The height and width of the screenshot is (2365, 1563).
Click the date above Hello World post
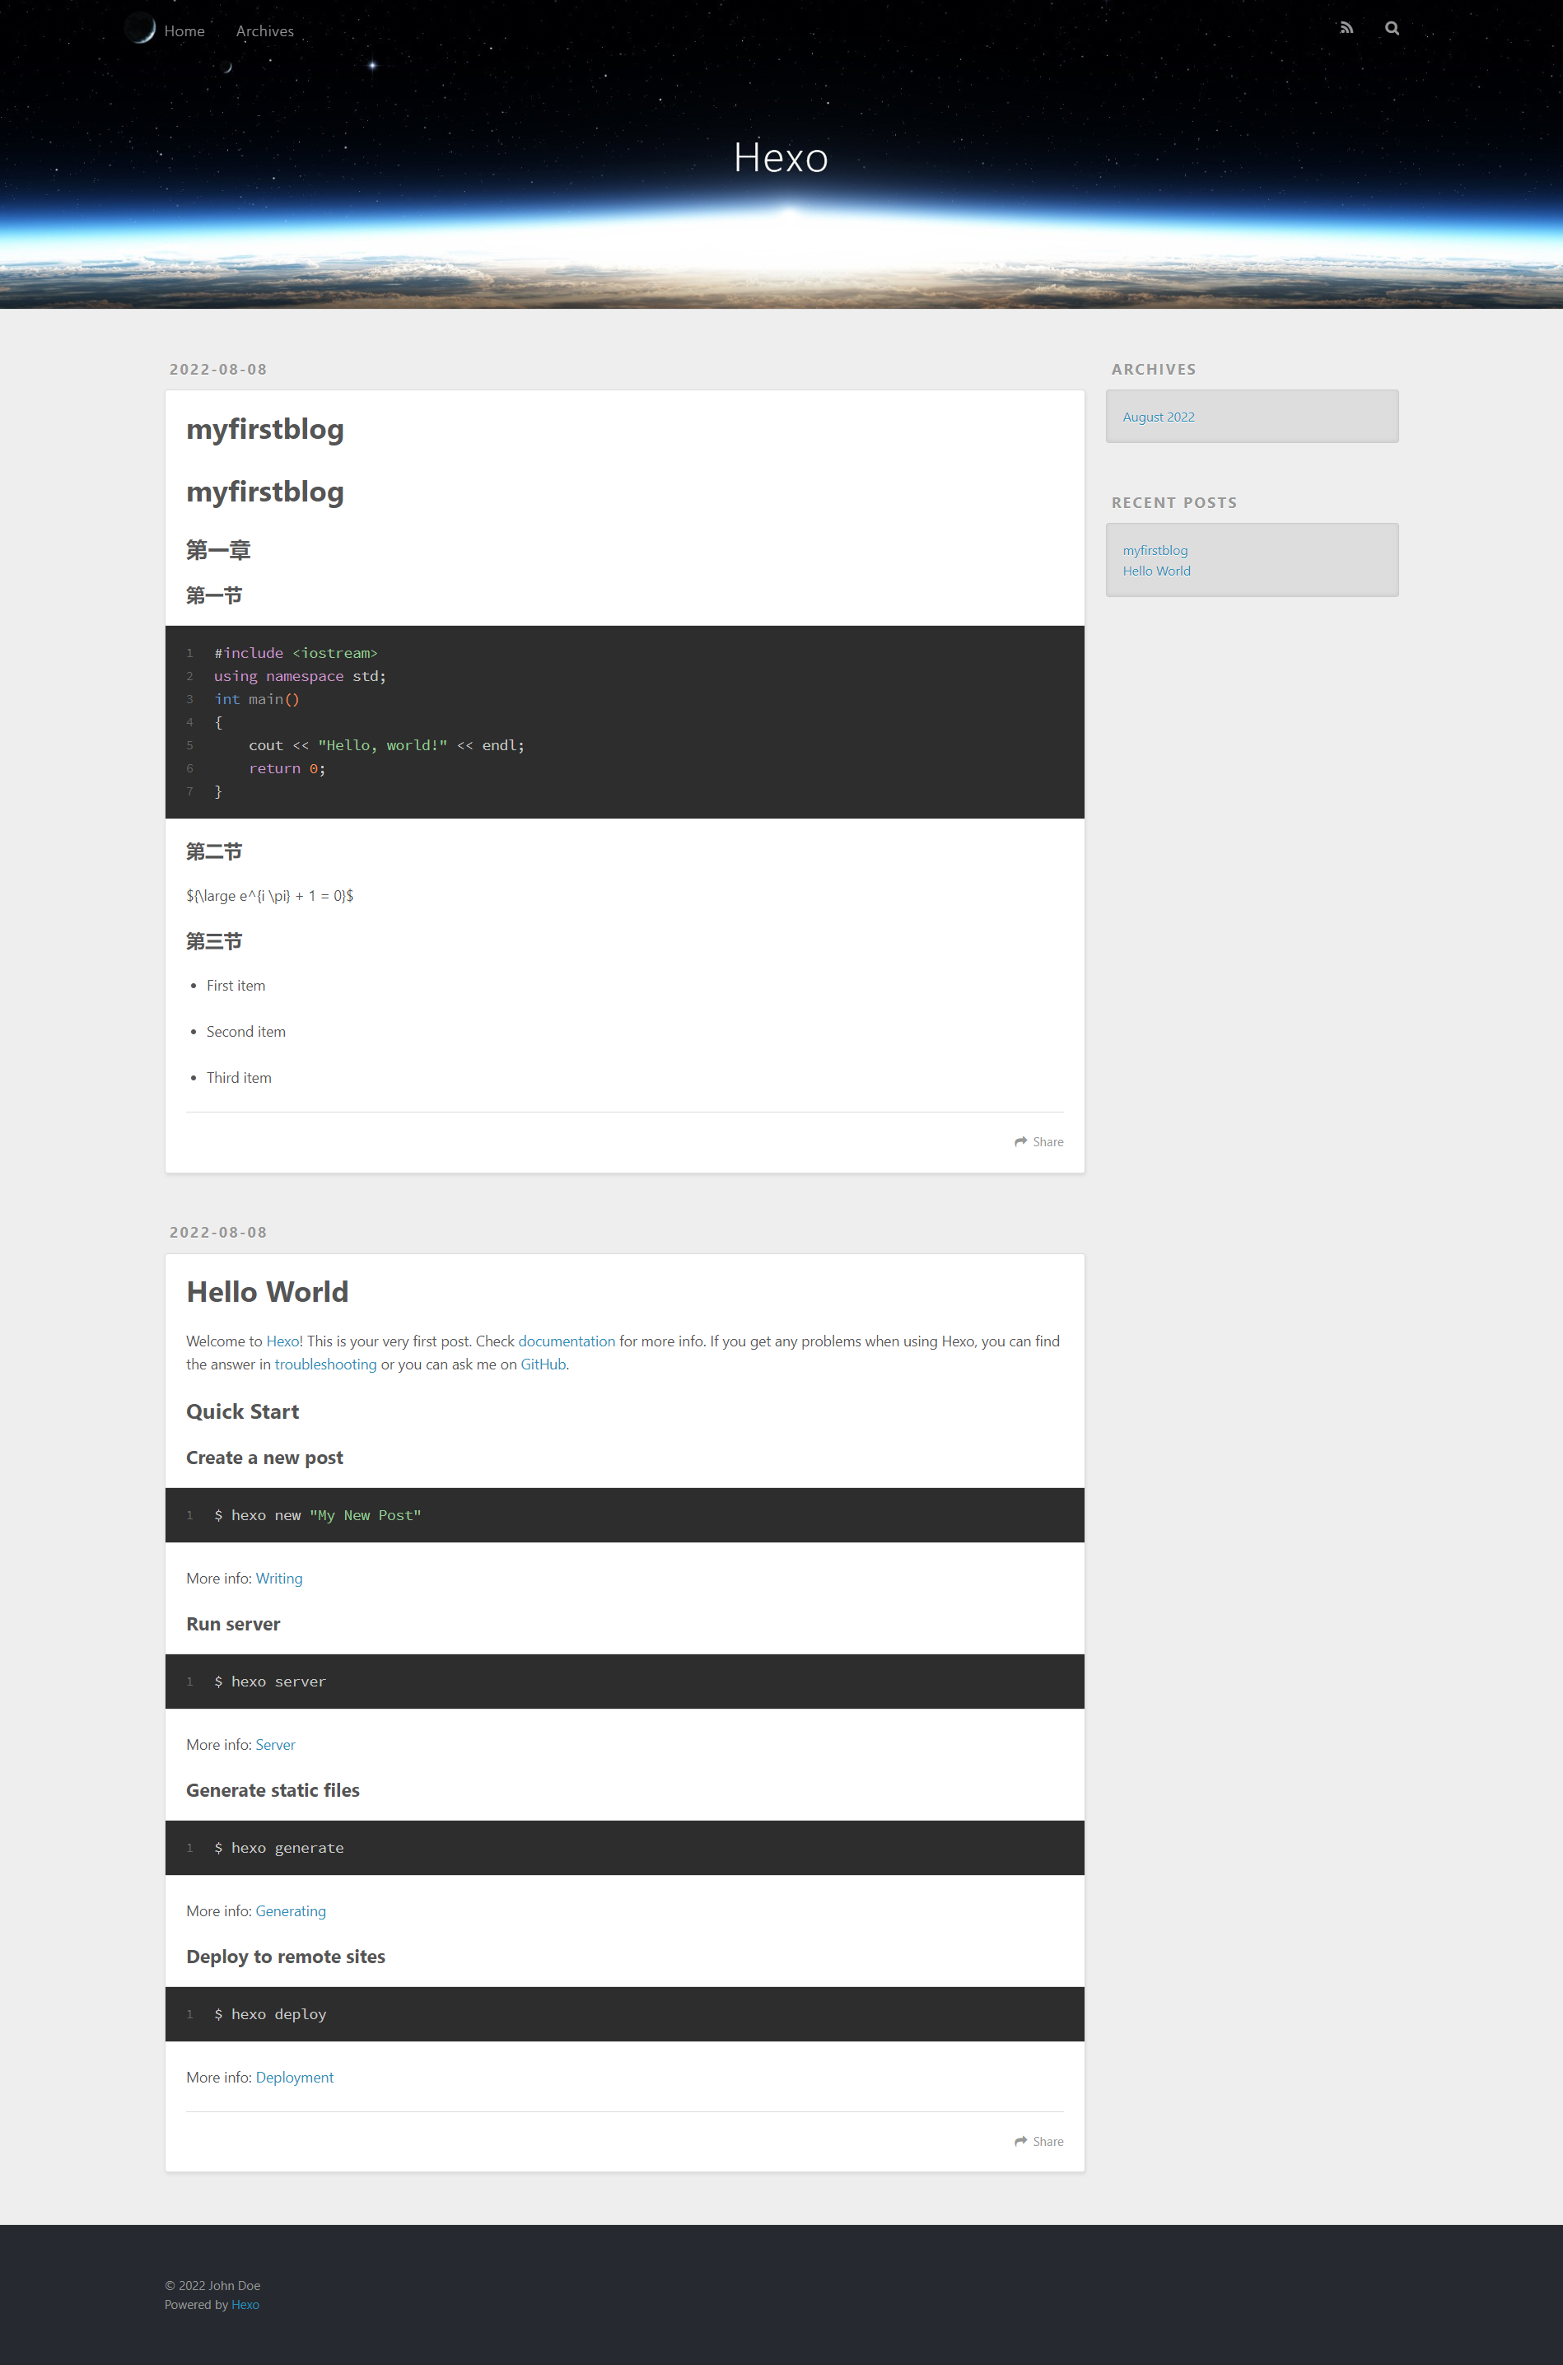pos(218,1232)
